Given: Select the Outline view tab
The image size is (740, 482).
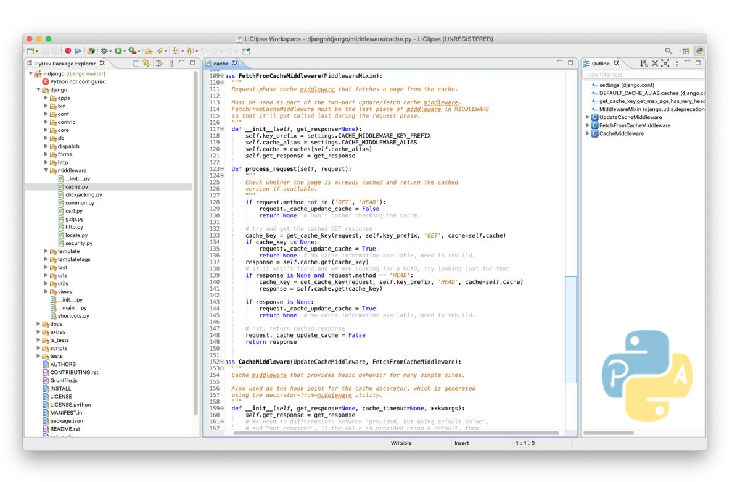Looking at the screenshot, I should click(601, 64).
